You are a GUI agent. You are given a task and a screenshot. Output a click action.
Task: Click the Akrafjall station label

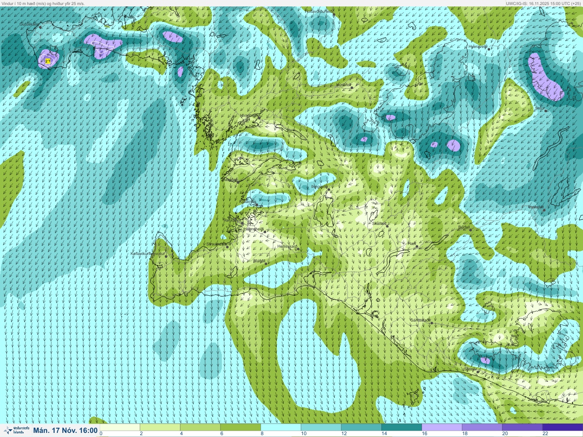(x=230, y=180)
